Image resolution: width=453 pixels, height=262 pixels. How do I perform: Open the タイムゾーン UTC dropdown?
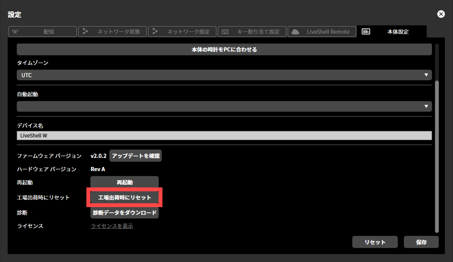pyautogui.click(x=224, y=75)
